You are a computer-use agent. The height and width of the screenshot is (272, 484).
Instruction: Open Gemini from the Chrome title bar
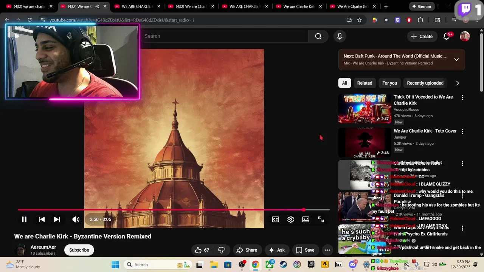pyautogui.click(x=422, y=6)
